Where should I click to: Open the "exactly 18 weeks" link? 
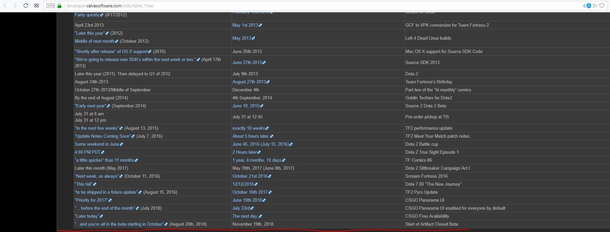tap(249, 128)
